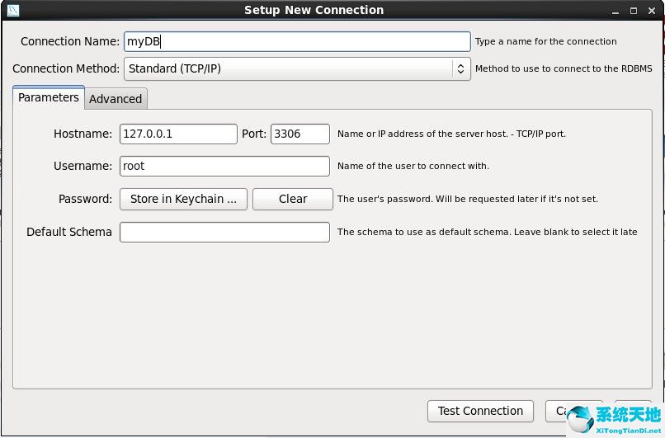Image resolution: width=665 pixels, height=438 pixels.
Task: Maximize the Setup New Connection window
Action: pyautogui.click(x=634, y=11)
